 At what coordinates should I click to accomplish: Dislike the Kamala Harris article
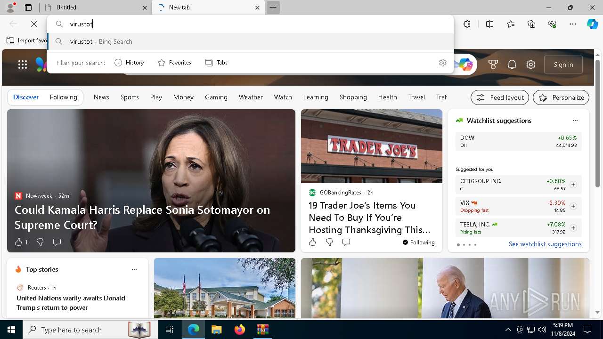(x=40, y=242)
